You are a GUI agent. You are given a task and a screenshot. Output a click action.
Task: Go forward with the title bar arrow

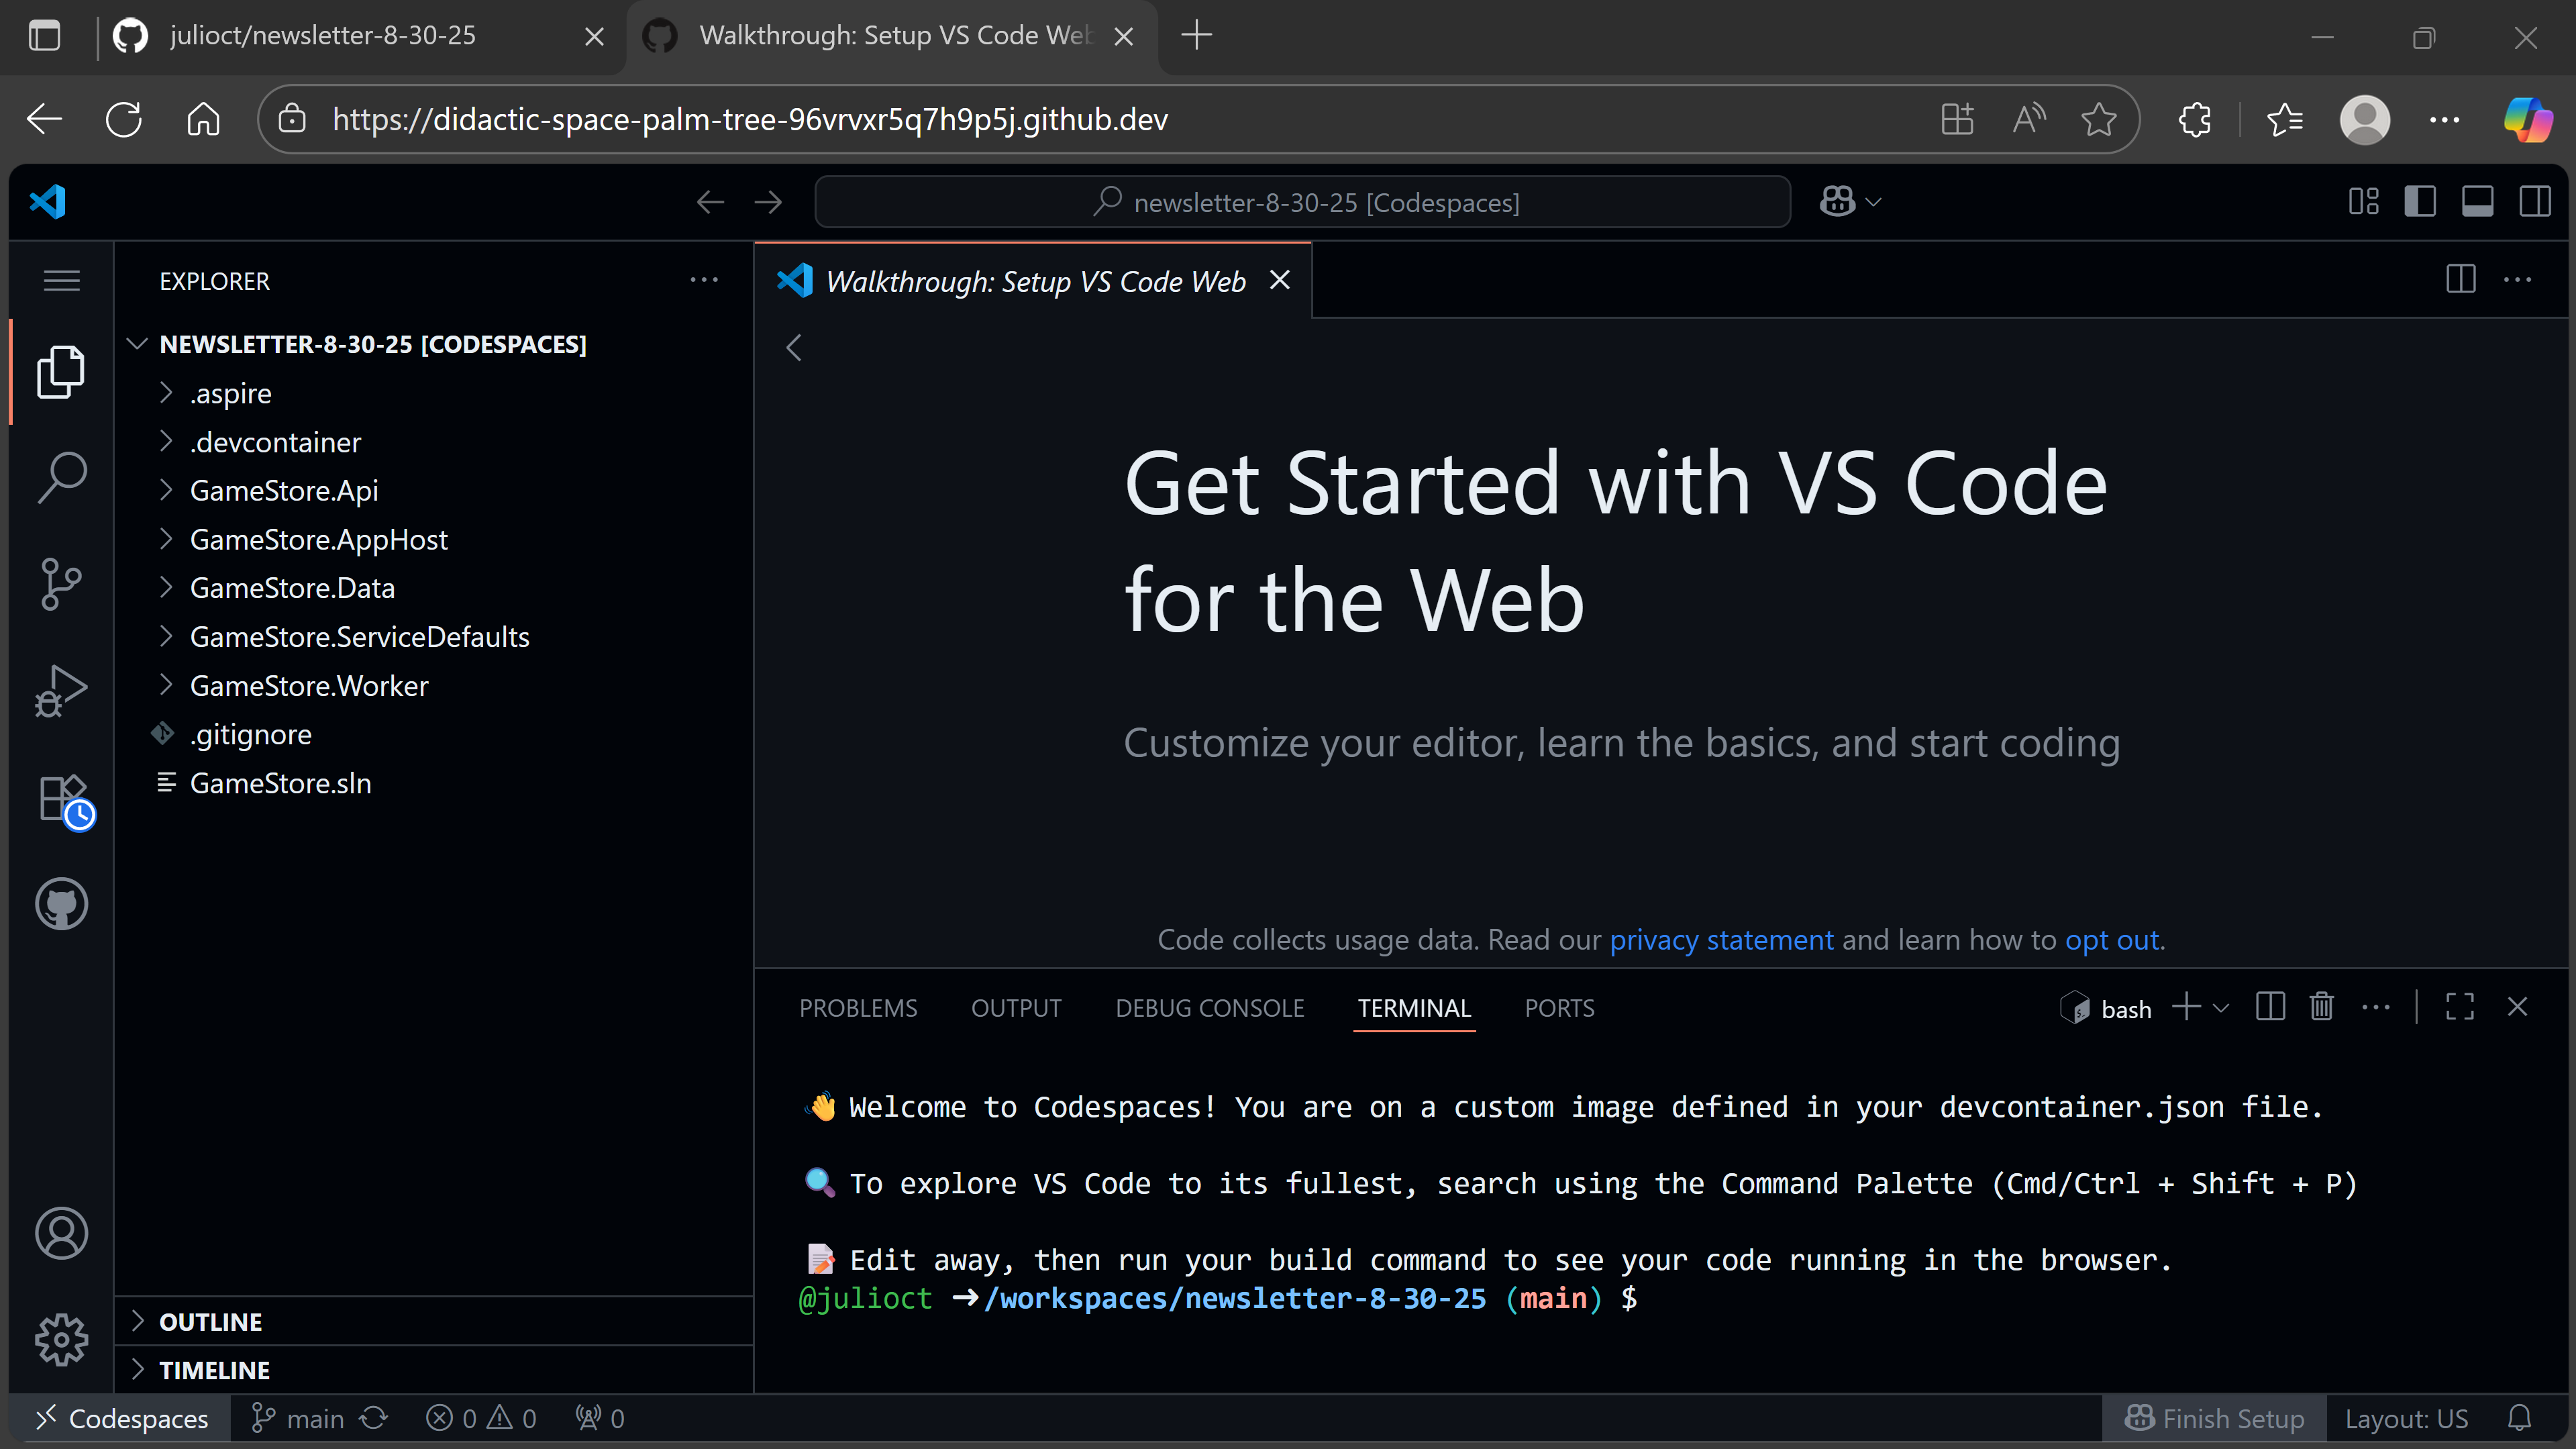[768, 202]
